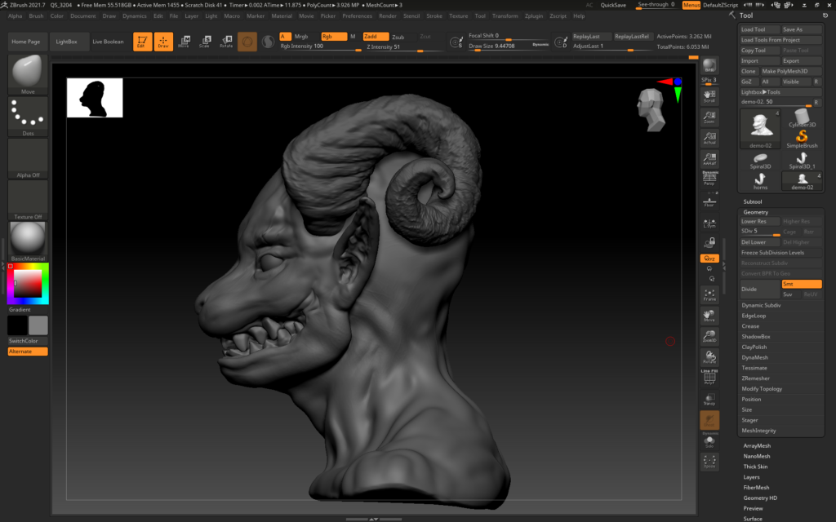This screenshot has height=522, width=836.
Task: Open the Dots stroke selector
Action: tap(28, 117)
